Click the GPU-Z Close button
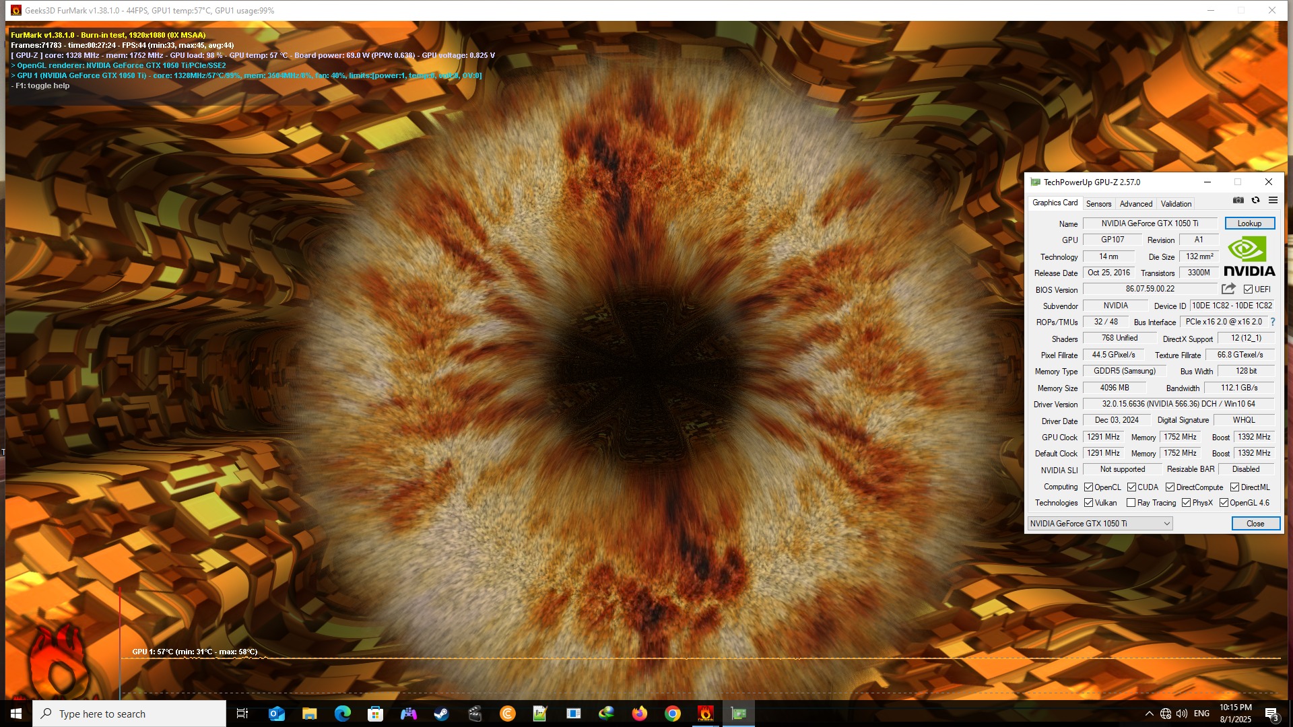 pyautogui.click(x=1255, y=524)
